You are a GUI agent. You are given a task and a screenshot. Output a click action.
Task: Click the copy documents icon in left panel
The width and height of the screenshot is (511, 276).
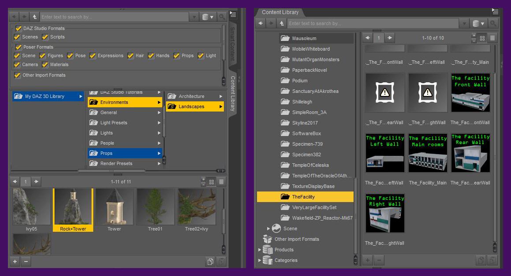coord(210,261)
